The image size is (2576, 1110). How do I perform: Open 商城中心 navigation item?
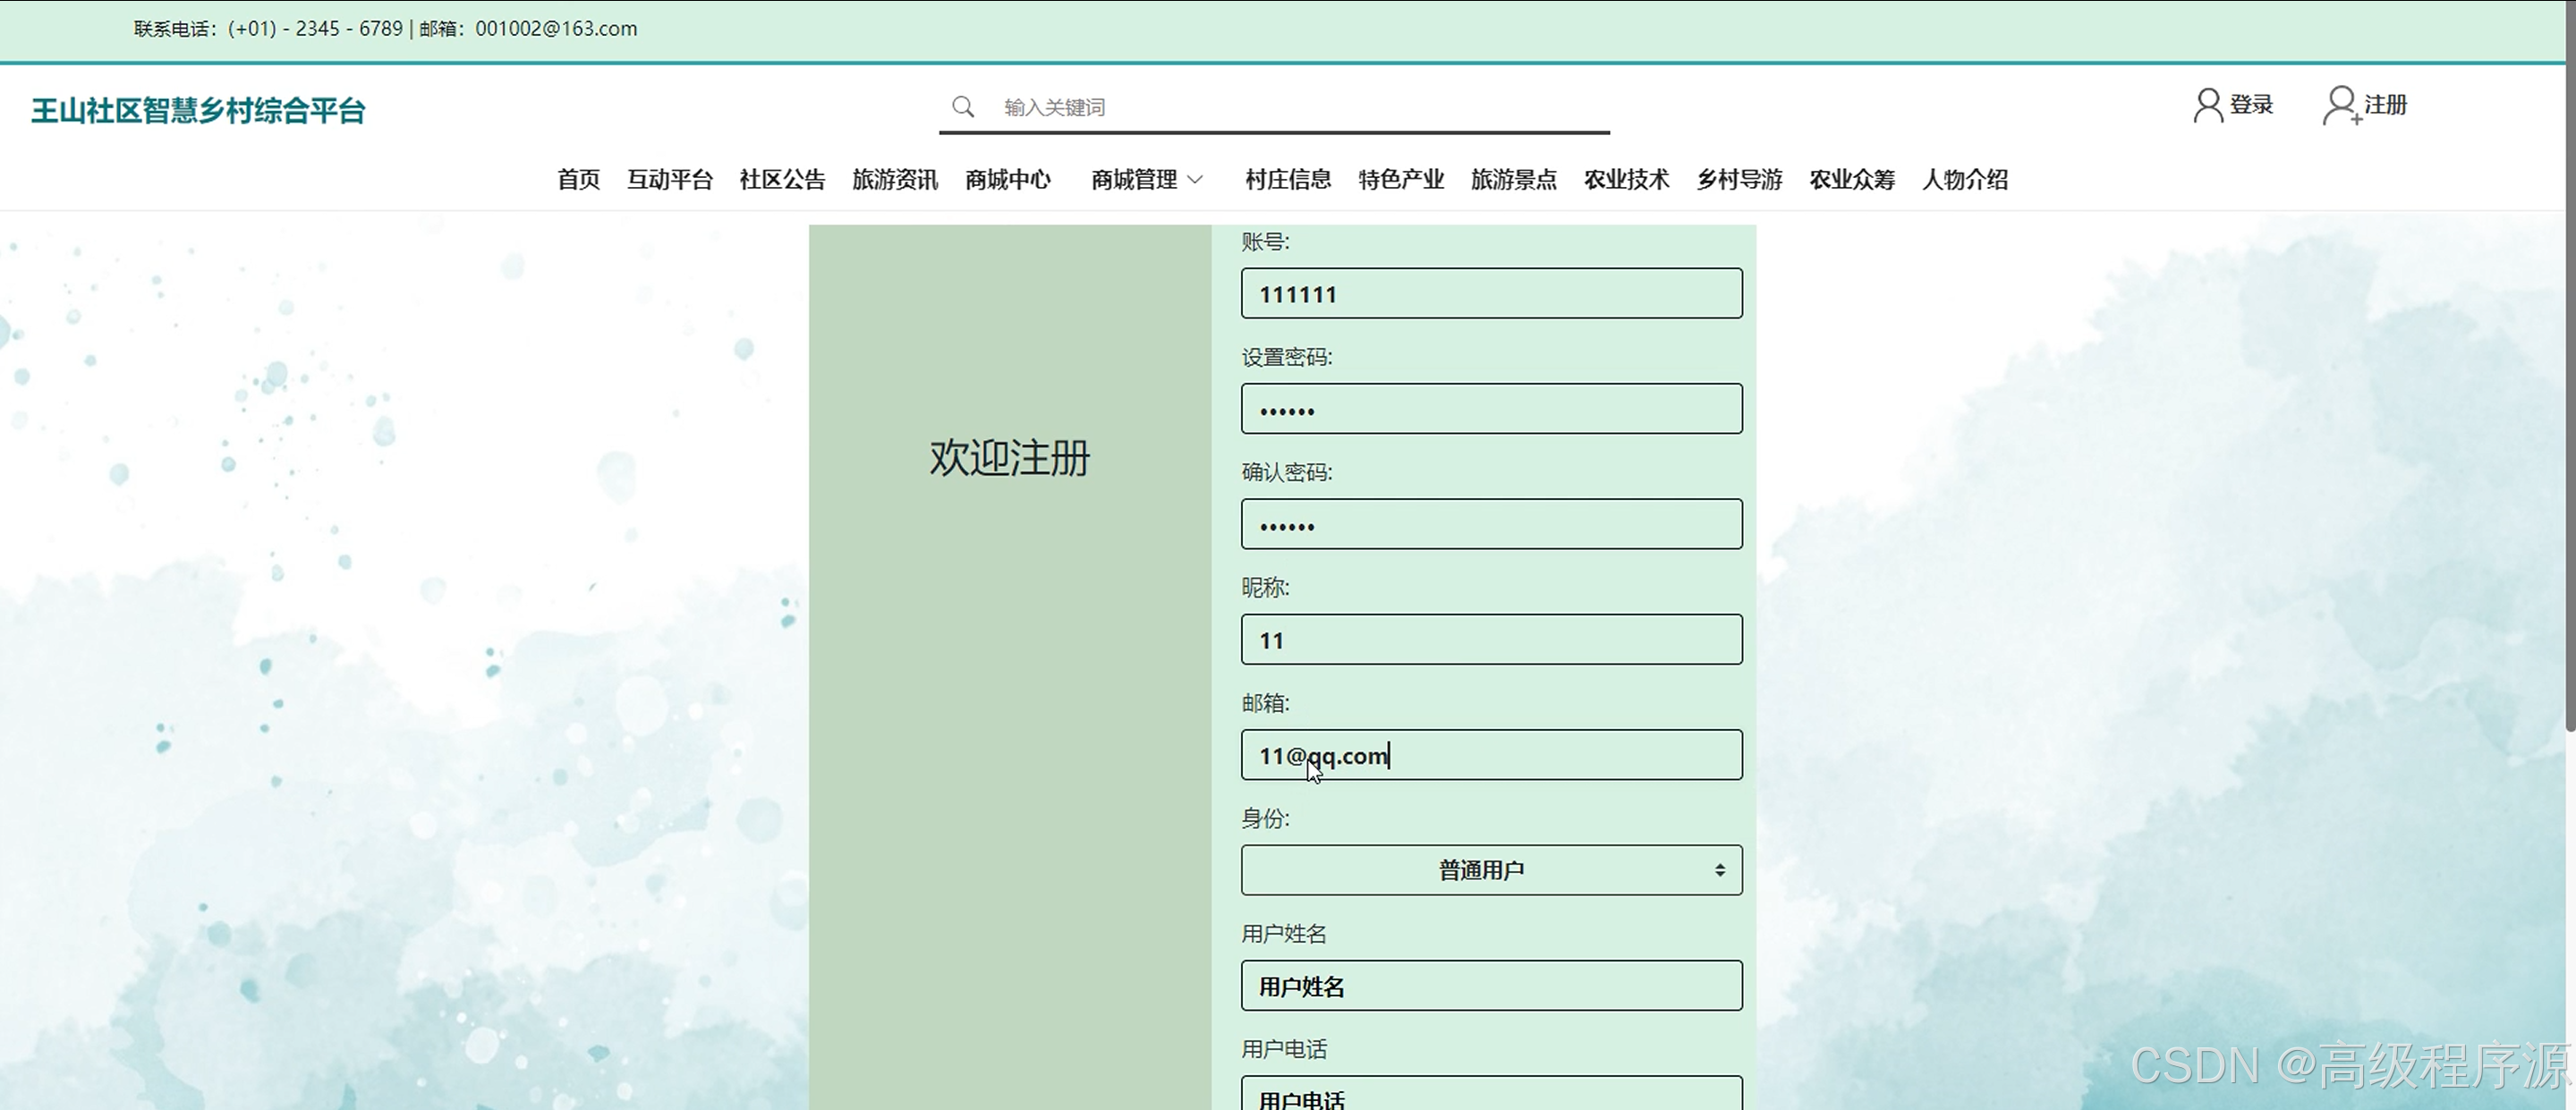[1008, 180]
